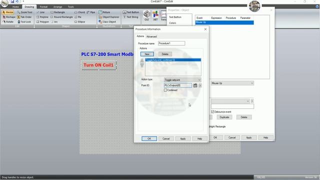
Task: Add a Text Button object
Action: 131,12
